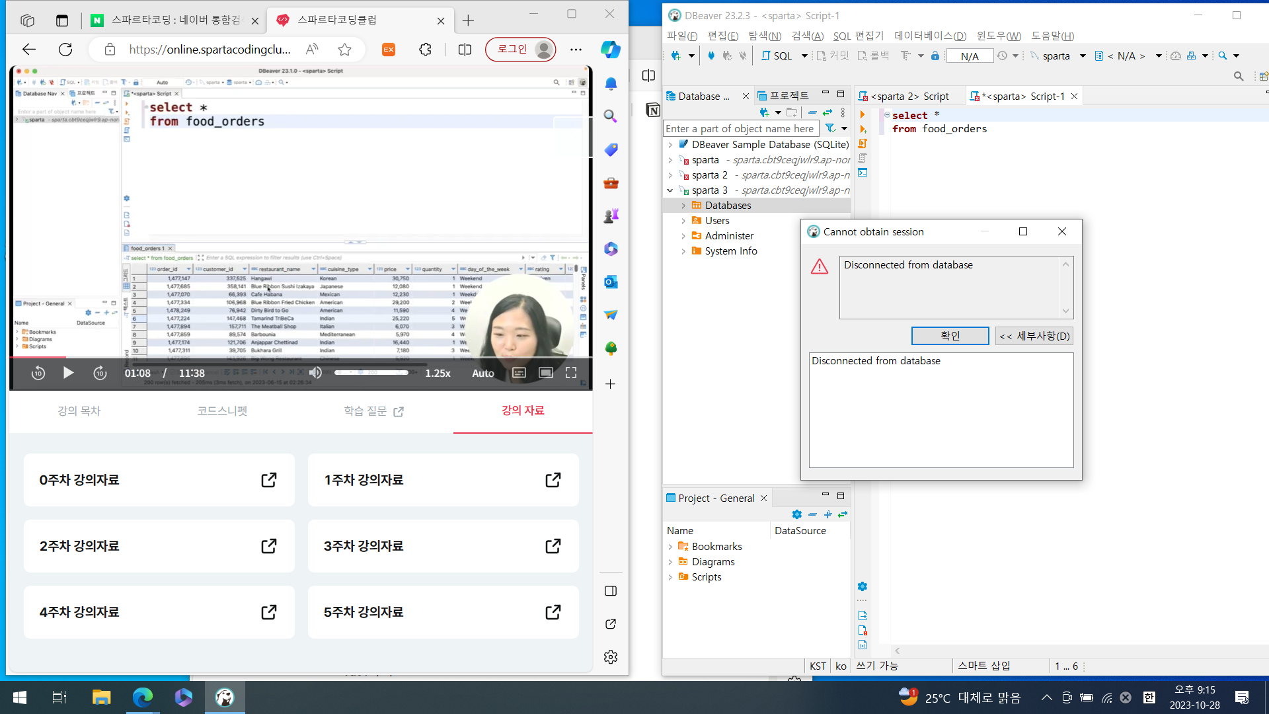Open the SQL editor dropdown arrow
1269x714 pixels.
pyautogui.click(x=804, y=56)
